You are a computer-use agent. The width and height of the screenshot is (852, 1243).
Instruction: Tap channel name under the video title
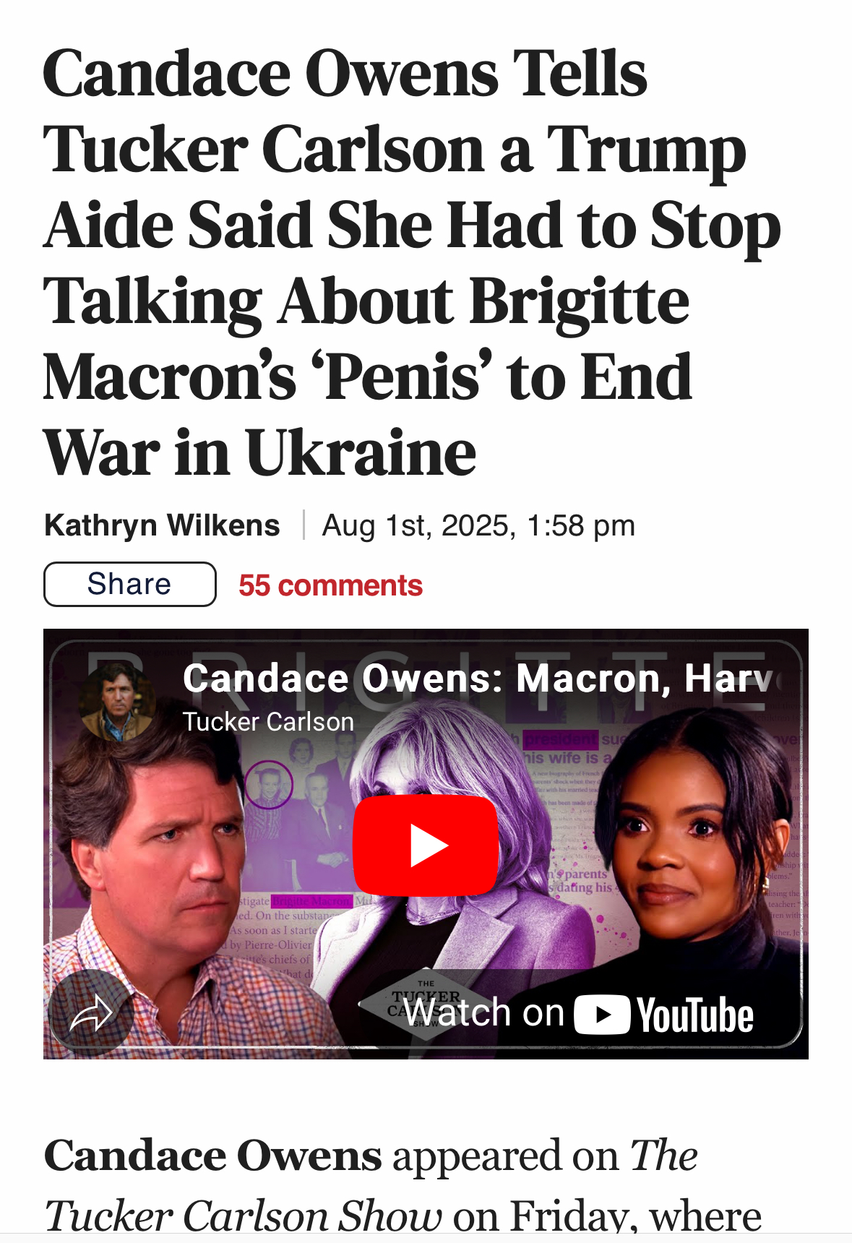tap(268, 722)
